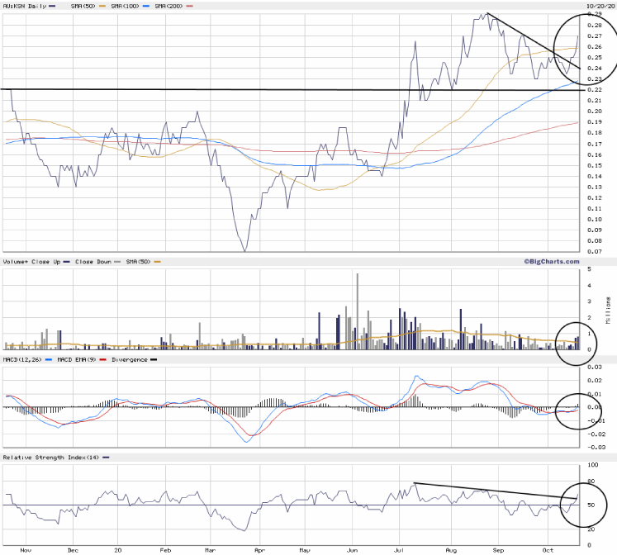Viewport: 617px width, 555px height.
Task: Click the Close Down volume legend swatch
Action: 116,263
